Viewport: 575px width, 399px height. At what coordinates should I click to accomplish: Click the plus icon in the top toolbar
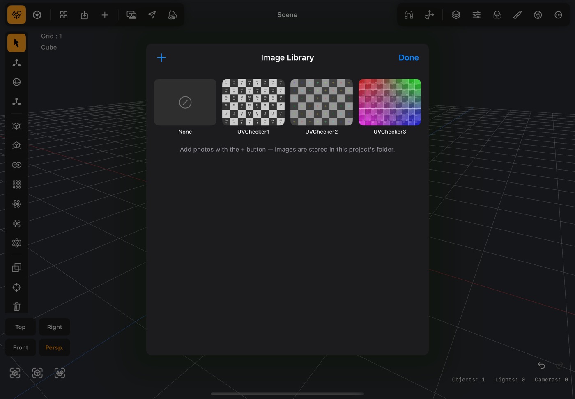click(105, 15)
